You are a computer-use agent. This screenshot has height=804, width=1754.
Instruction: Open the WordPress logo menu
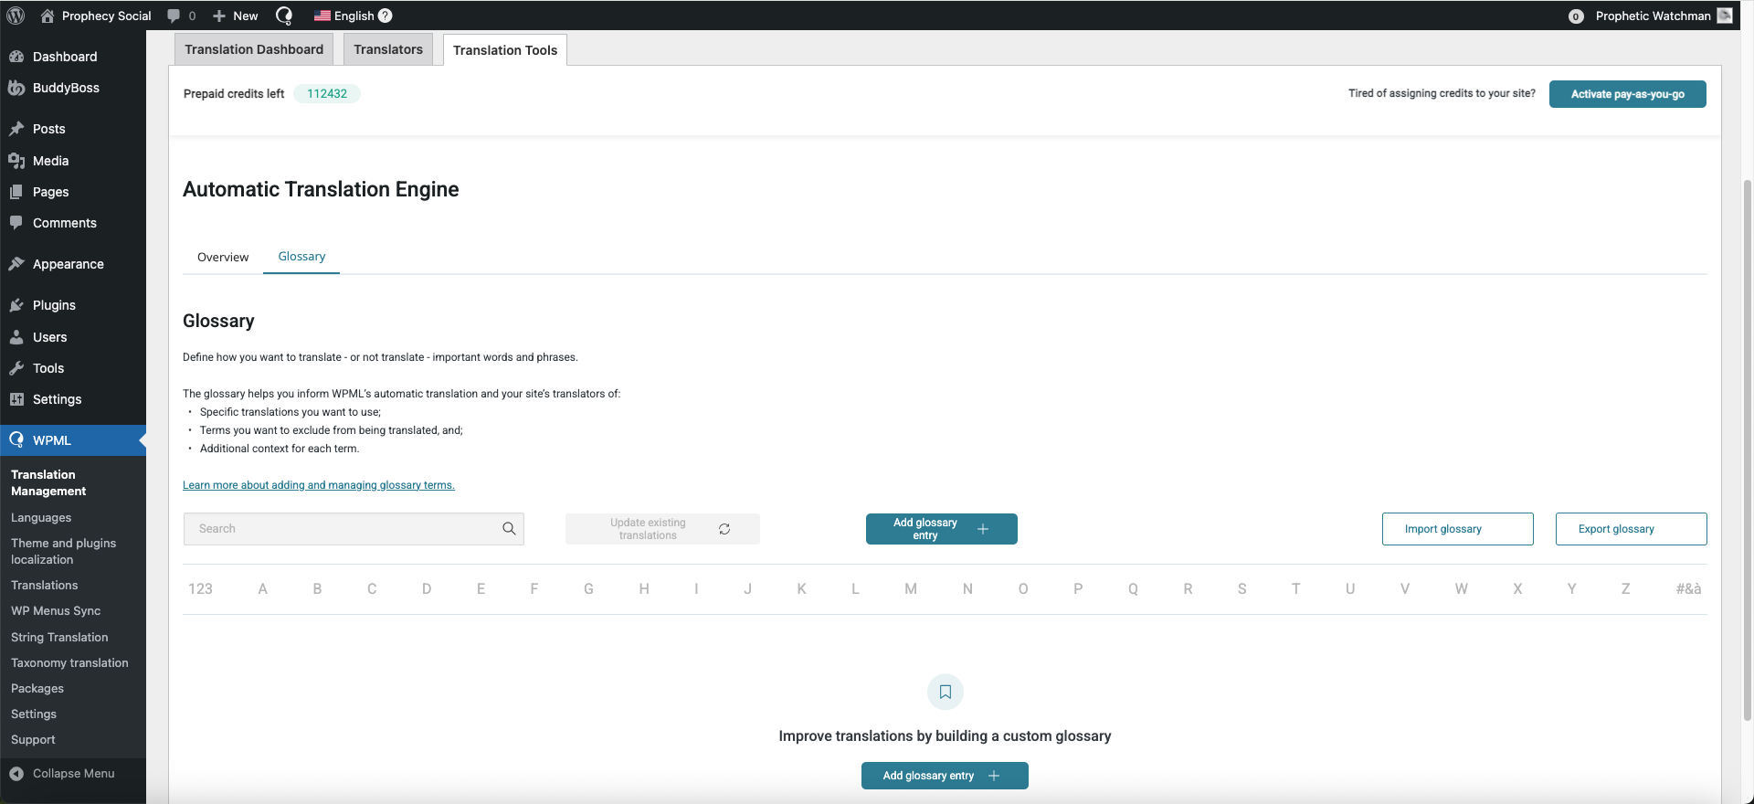(x=16, y=16)
